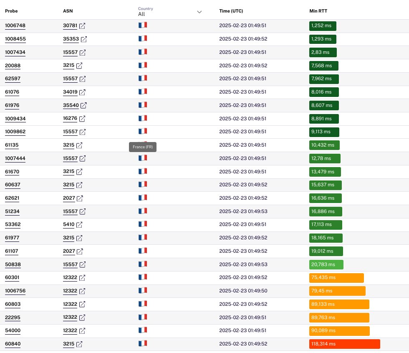
Task: Open ASN 35353 link
Action: 71,39
